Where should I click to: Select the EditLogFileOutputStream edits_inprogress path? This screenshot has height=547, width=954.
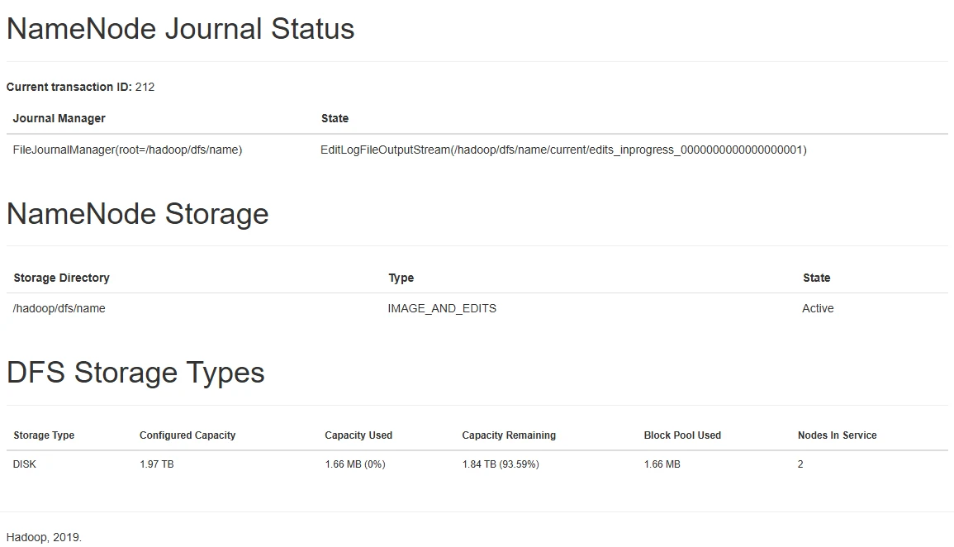(x=563, y=150)
